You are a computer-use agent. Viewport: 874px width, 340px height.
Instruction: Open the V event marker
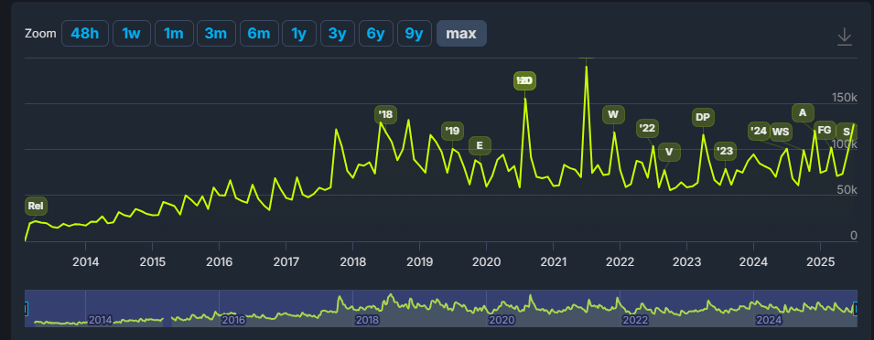click(669, 152)
